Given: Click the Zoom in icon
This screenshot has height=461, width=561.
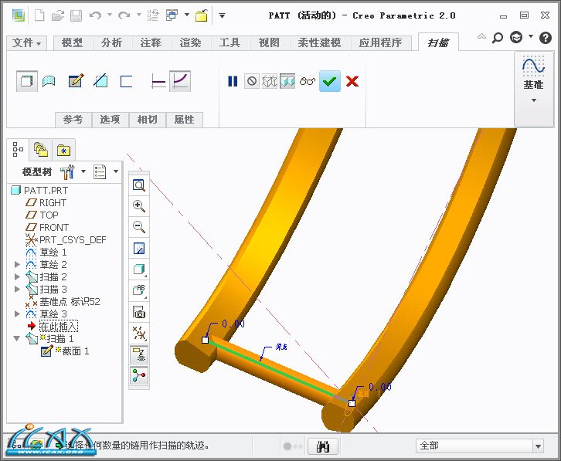Looking at the screenshot, I should pos(139,206).
